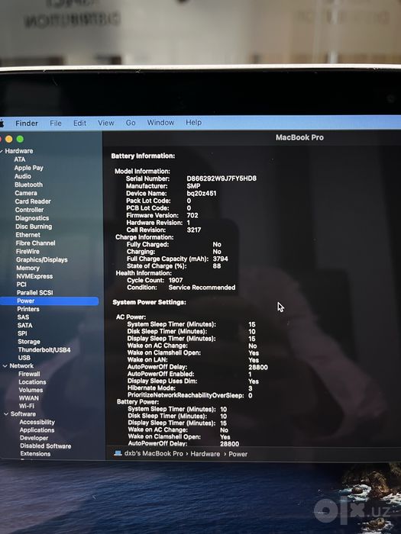Open the Edit menu
Image resolution: width=401 pixels, height=534 pixels.
(x=79, y=123)
